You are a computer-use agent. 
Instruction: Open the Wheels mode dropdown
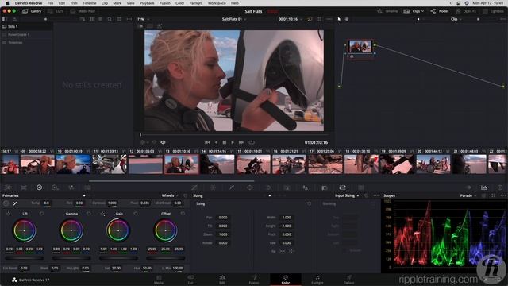[170, 195]
